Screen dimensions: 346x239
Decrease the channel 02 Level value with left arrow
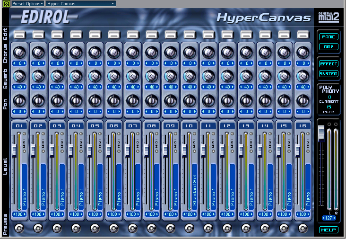[x=33, y=214]
